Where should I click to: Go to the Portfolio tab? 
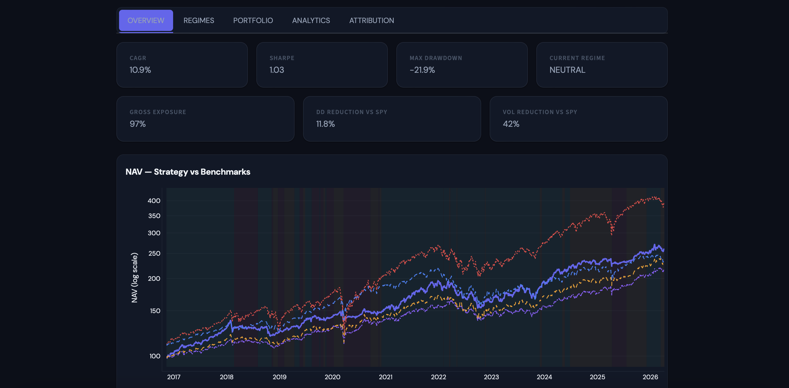tap(253, 20)
